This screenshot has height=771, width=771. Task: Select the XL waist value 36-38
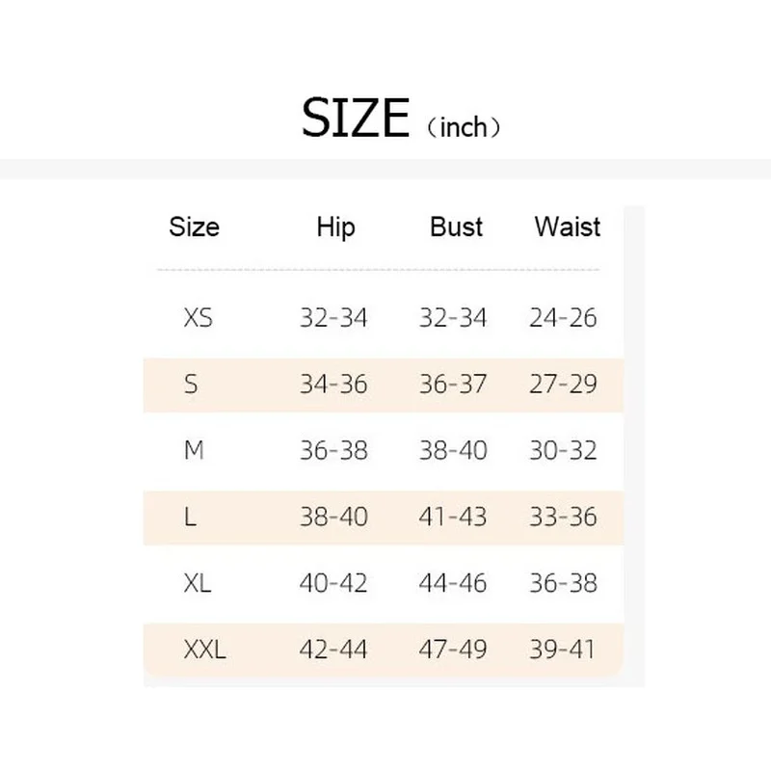[563, 584]
